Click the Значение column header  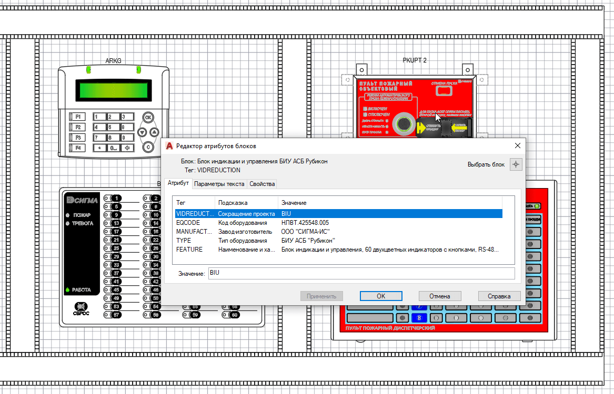click(x=390, y=203)
